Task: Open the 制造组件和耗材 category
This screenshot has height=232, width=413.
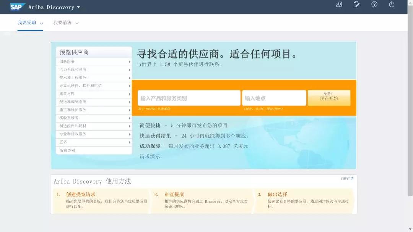Action: tap(94, 126)
